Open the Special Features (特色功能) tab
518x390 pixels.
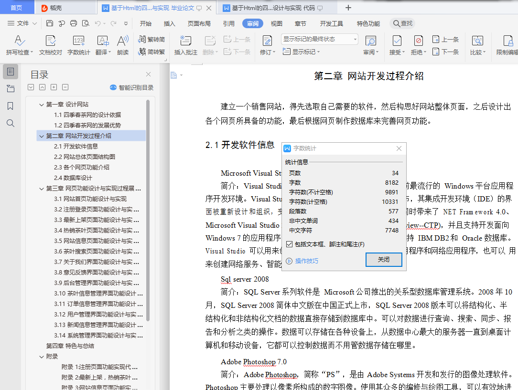point(368,23)
